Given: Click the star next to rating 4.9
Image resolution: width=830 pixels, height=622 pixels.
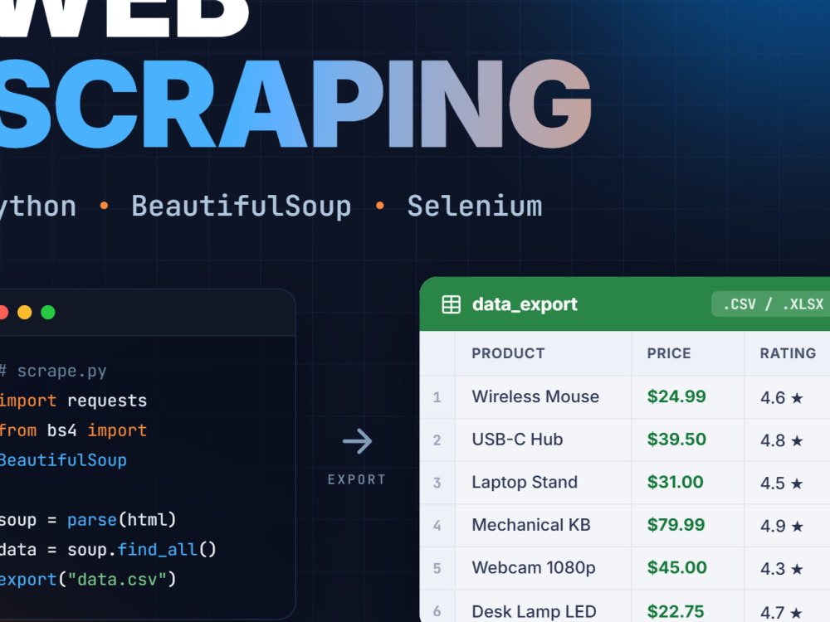Looking at the screenshot, I should [797, 527].
